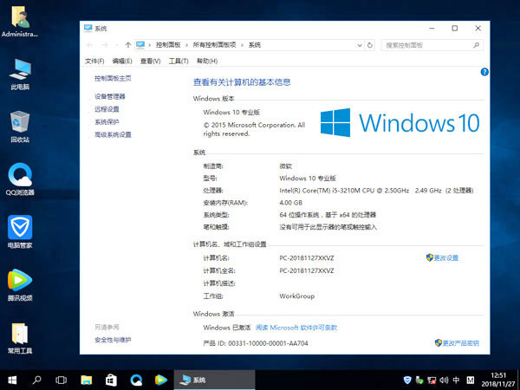Screen dimensions: 520x390
Task: Go to 控制面板主页 link
Action: click(113, 78)
